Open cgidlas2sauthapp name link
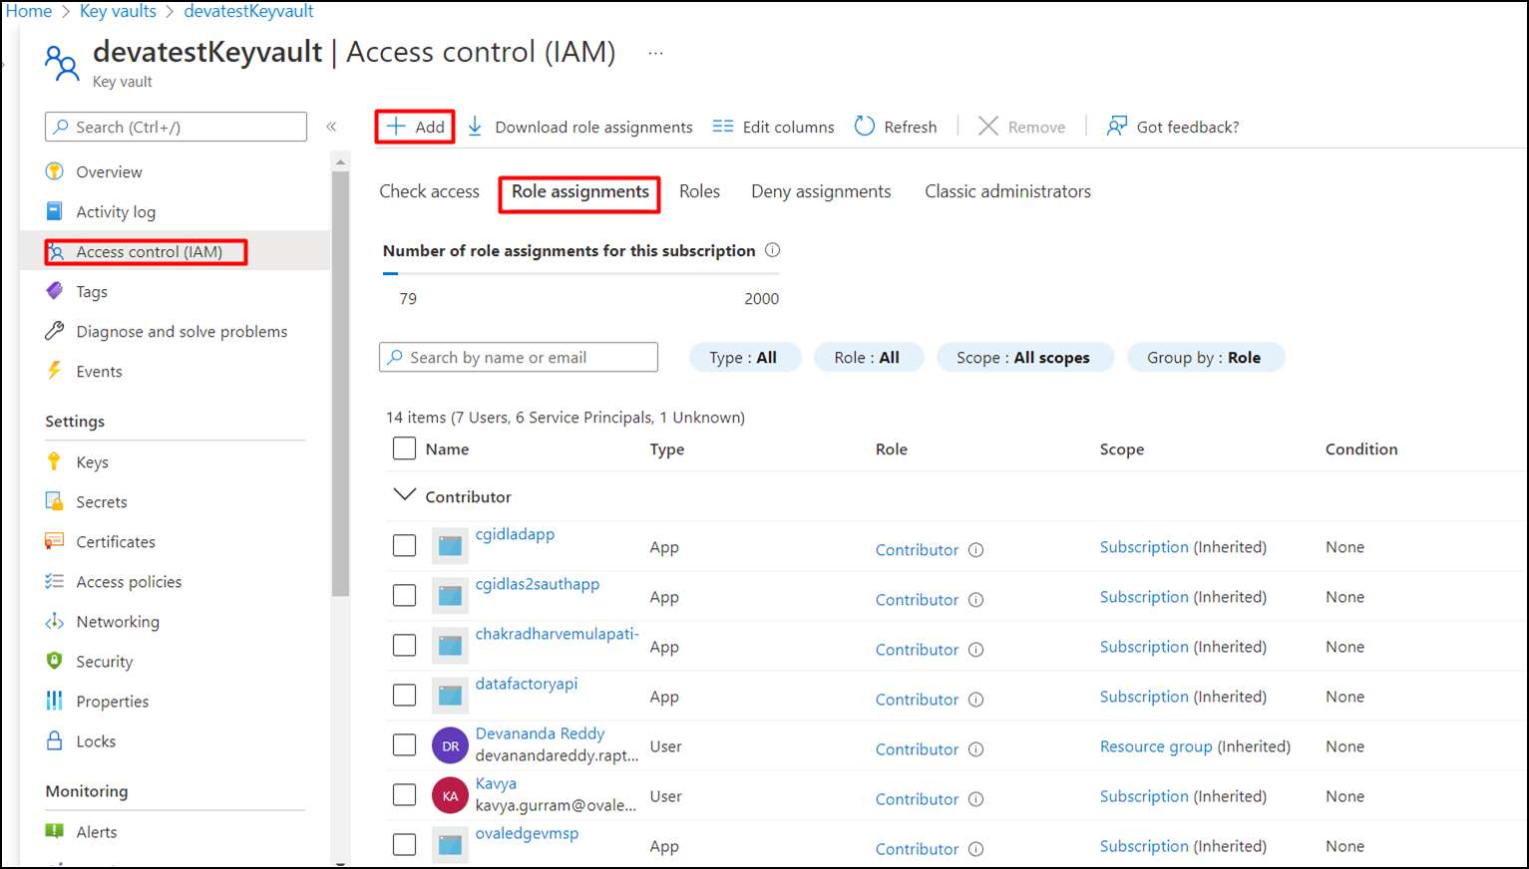Viewport: 1529px width, 869px height. pos(538,584)
